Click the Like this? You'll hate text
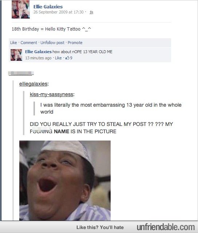 click(x=100, y=227)
